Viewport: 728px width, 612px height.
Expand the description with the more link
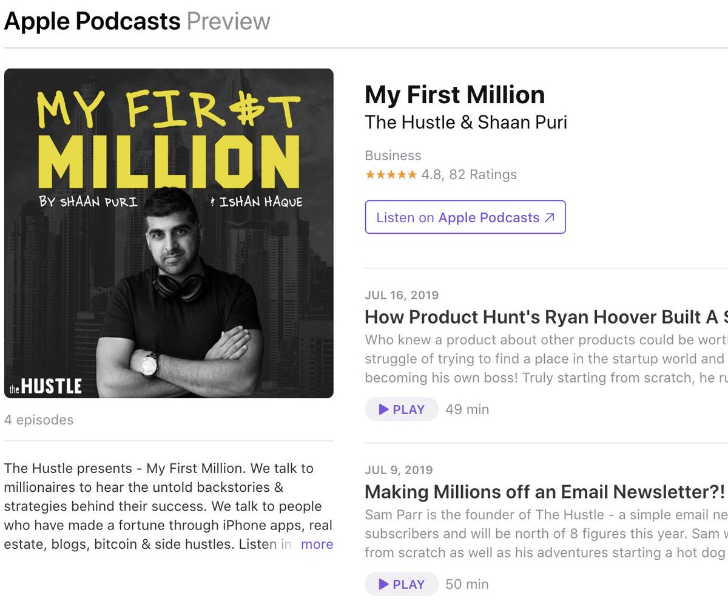coord(317,544)
